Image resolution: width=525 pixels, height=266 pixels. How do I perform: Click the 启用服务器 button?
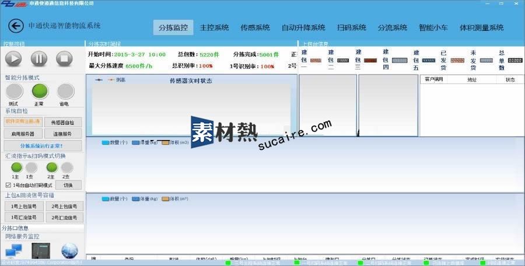click(x=23, y=134)
